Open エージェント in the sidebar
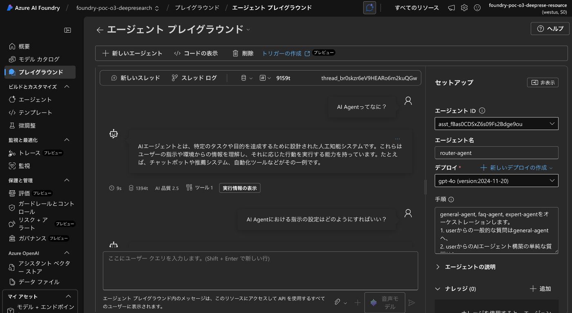 pos(31,99)
